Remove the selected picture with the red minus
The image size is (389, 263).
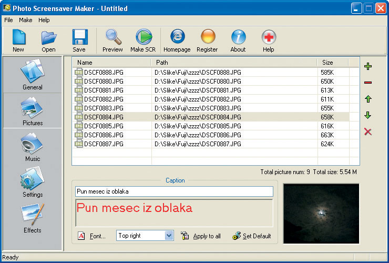click(x=368, y=83)
